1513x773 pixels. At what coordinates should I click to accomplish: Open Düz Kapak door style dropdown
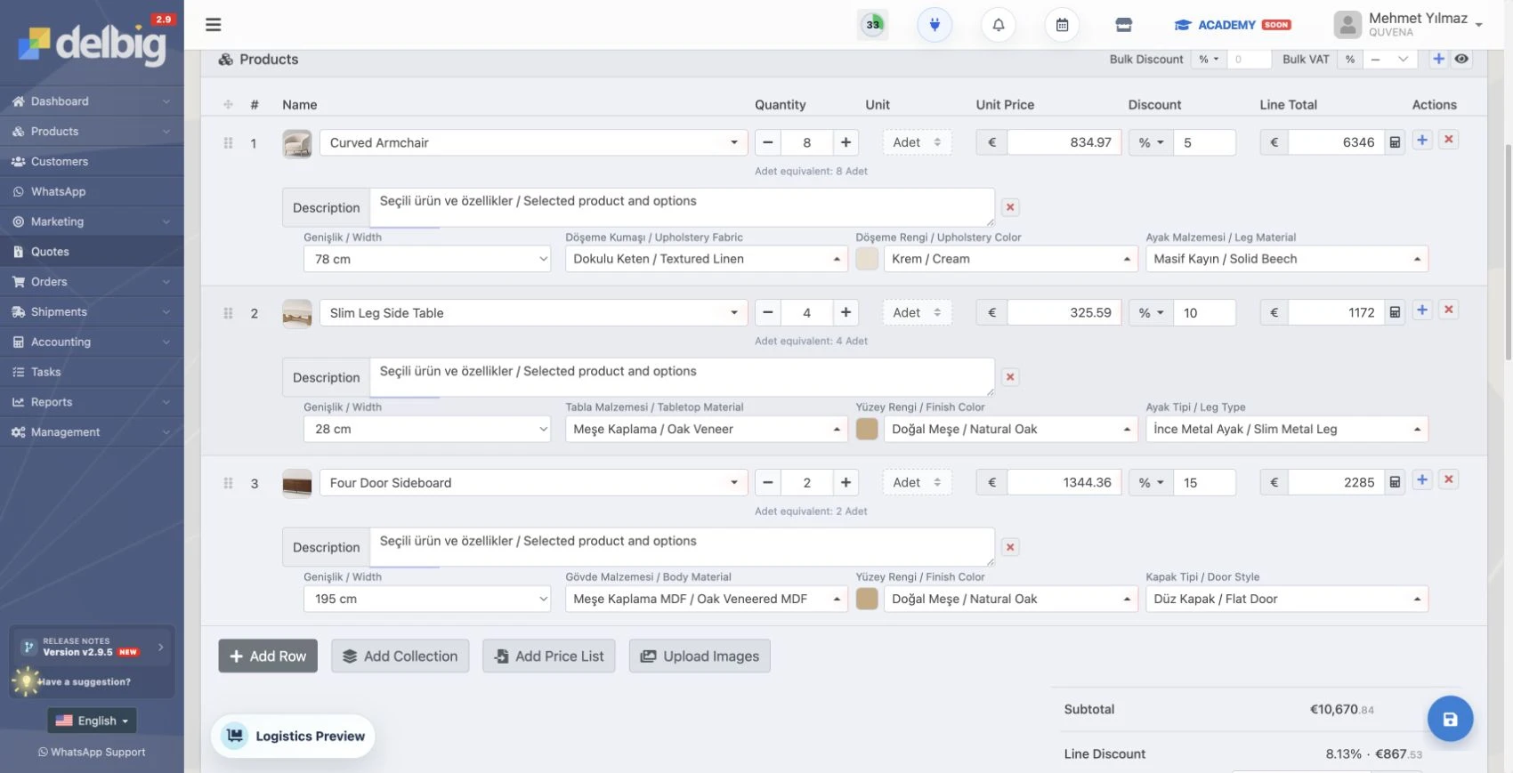1286,599
